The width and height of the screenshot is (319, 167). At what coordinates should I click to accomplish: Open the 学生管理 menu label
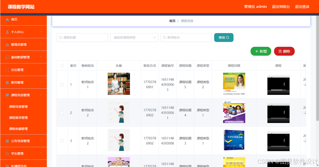point(17,154)
